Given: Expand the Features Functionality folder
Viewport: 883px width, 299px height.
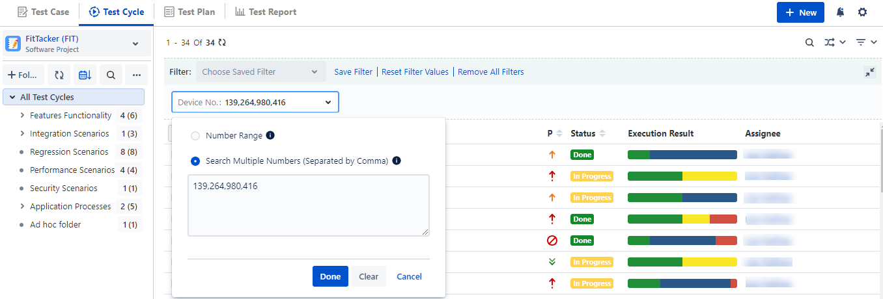Looking at the screenshot, I should (22, 116).
